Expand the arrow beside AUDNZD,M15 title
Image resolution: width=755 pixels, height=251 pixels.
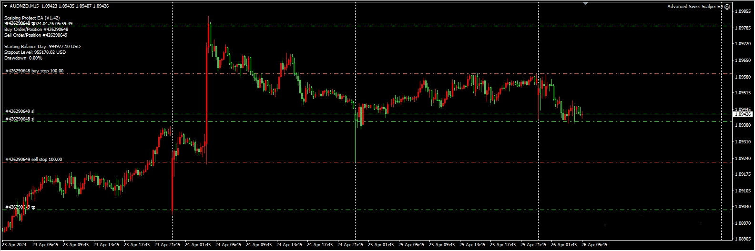pyautogui.click(x=5, y=6)
